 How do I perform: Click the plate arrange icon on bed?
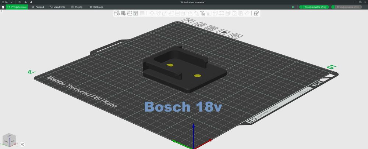(x=211, y=28)
